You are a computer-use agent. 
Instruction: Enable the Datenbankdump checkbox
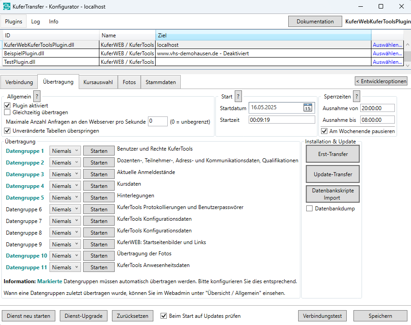(x=309, y=209)
